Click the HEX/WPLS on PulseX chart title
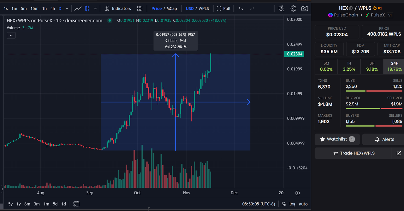 click(55, 21)
